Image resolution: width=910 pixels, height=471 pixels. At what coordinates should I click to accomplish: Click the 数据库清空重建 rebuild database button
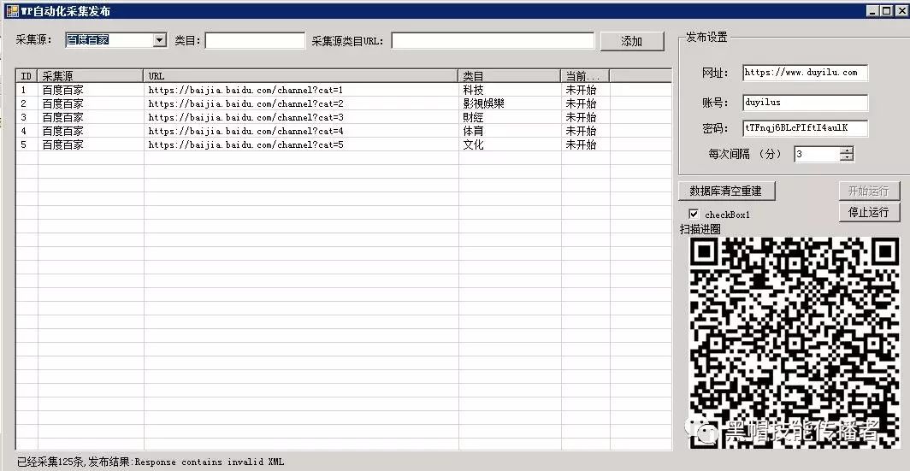click(726, 191)
